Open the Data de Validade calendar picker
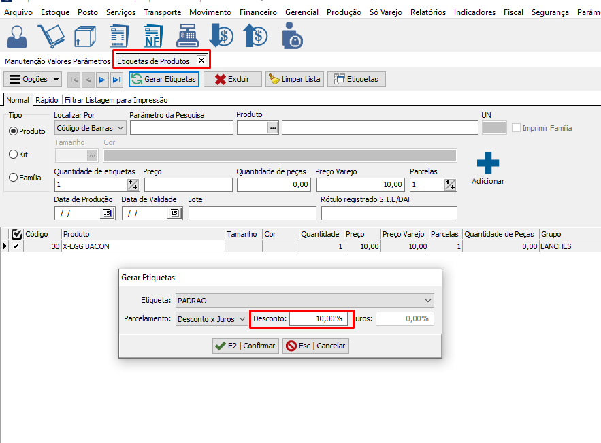Viewport: 601px width, 443px height. pos(175,214)
